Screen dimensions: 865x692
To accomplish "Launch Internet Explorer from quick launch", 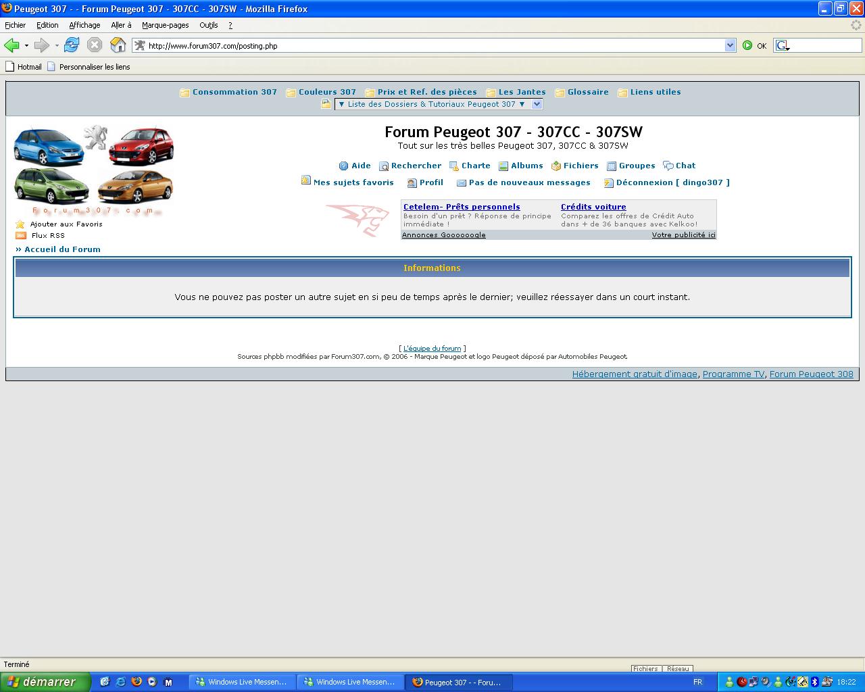I will pos(120,682).
